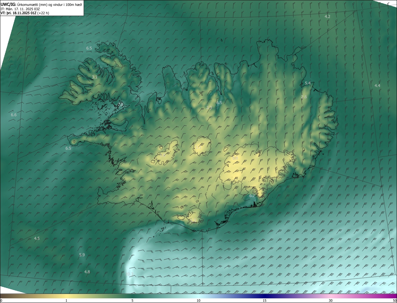Click the 50 tick label on the color scale
The image size is (397, 303).
click(x=395, y=301)
